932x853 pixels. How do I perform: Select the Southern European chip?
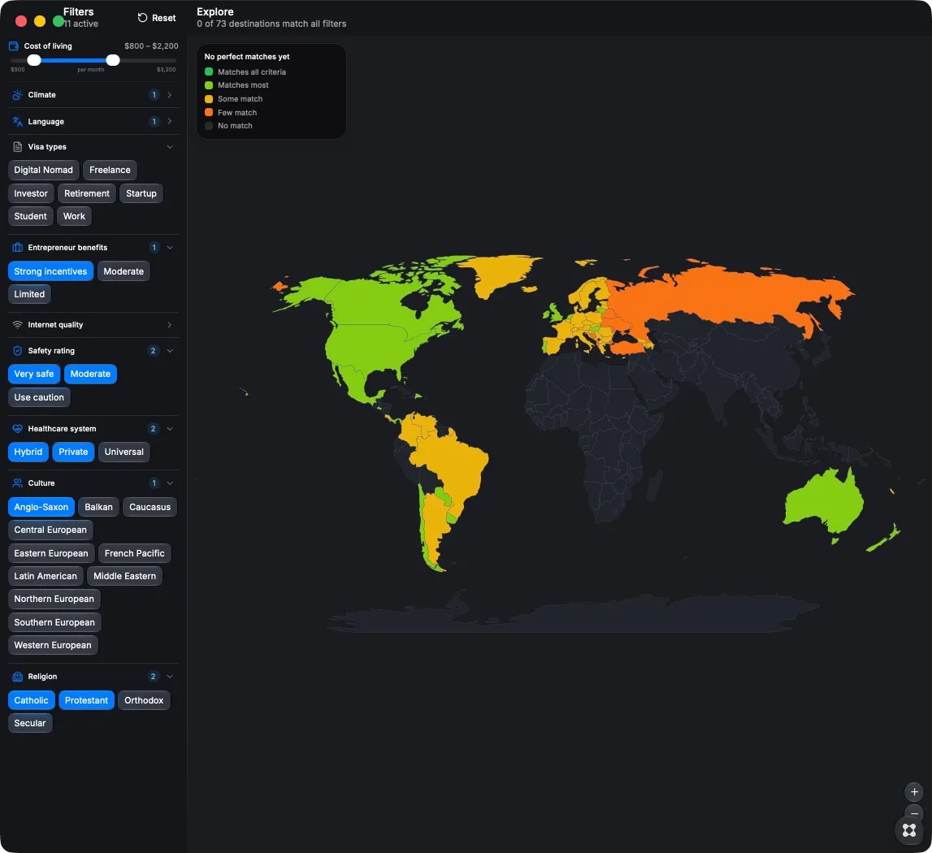(54, 622)
